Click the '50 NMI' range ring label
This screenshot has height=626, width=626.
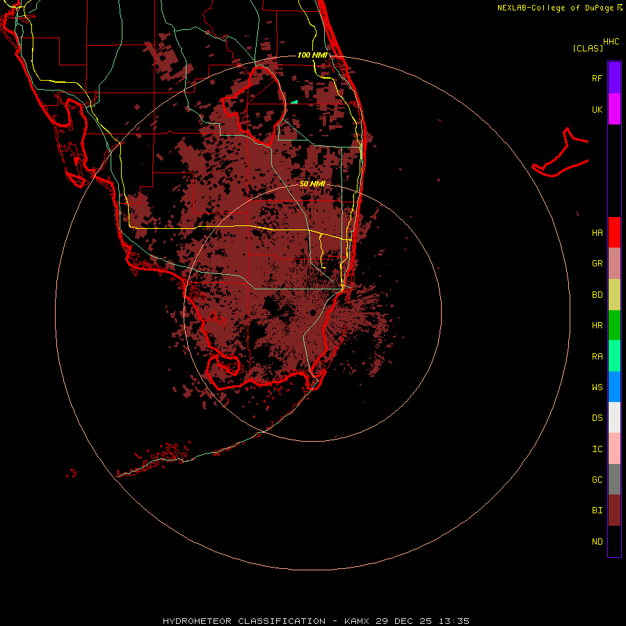(x=312, y=184)
